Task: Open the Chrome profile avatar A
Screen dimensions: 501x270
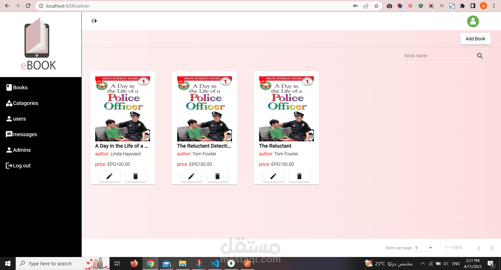Action: [483, 6]
